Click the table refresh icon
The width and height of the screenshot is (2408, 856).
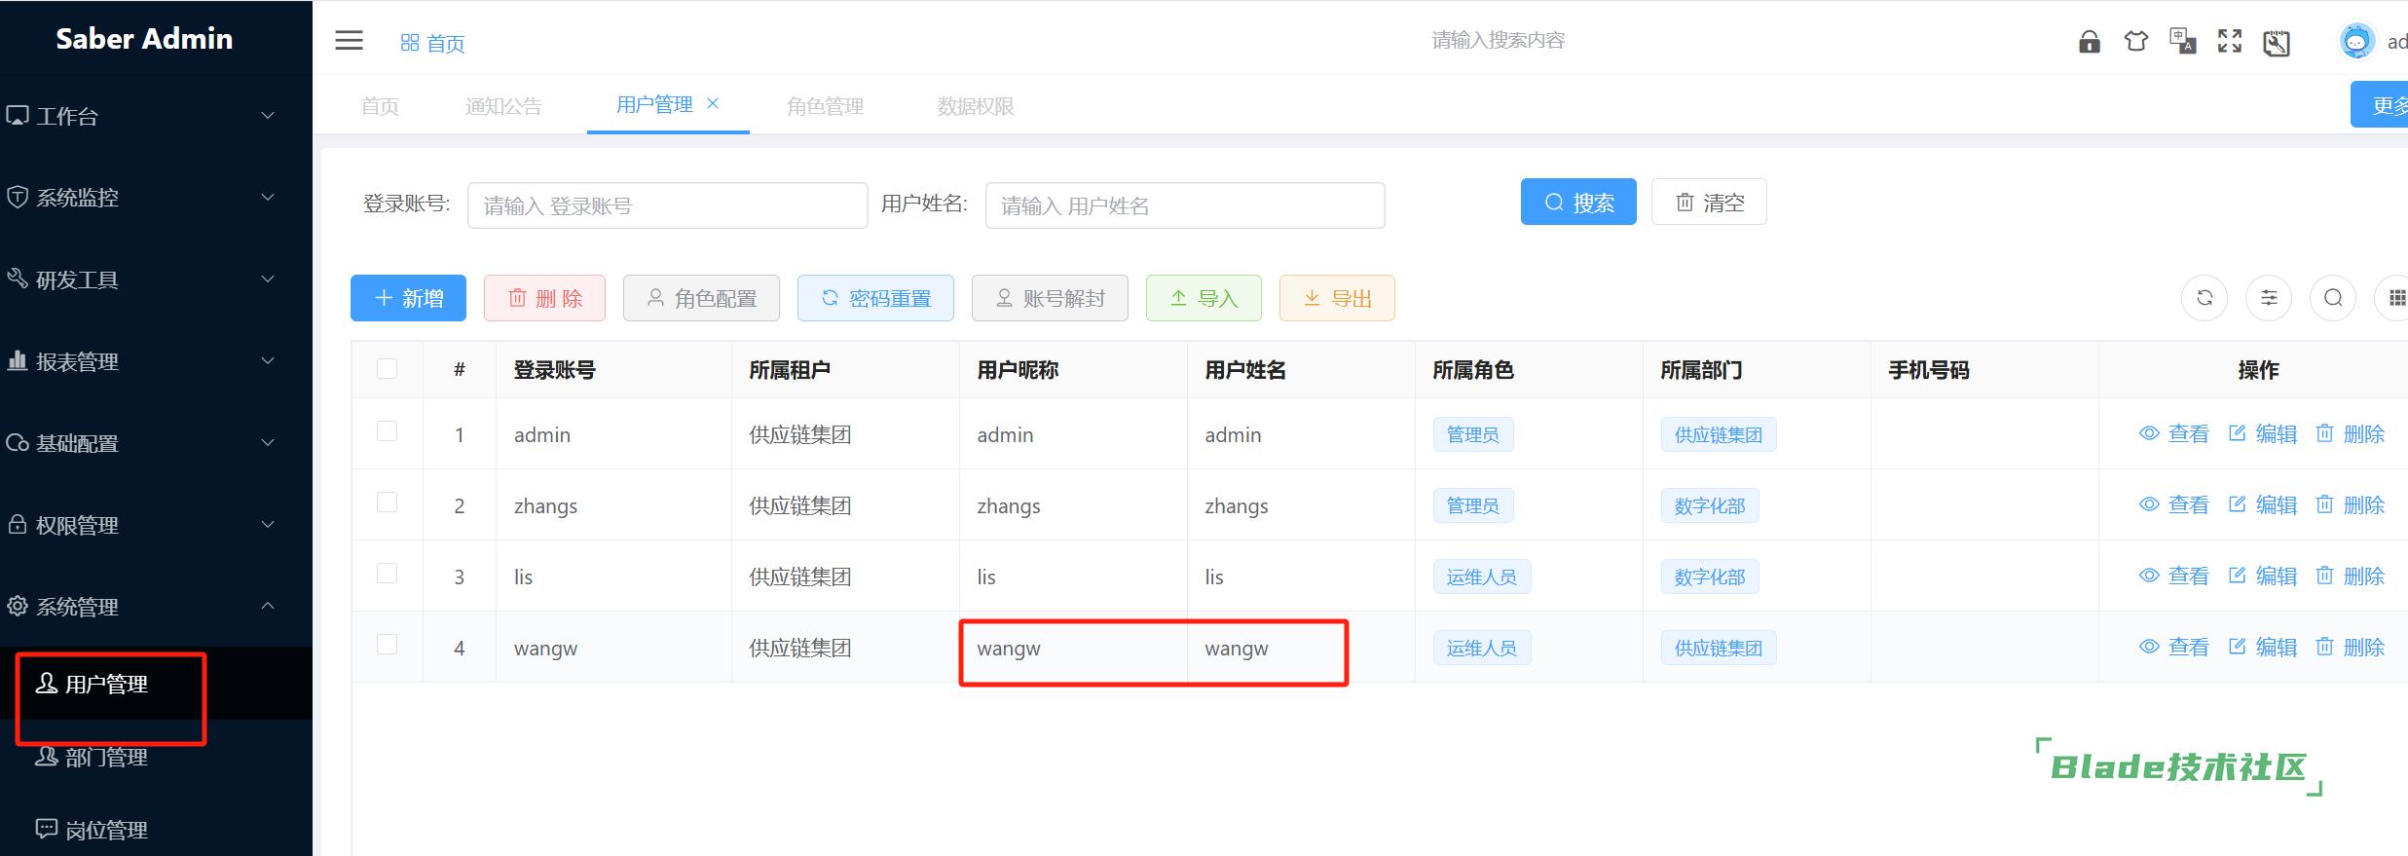coord(2204,298)
